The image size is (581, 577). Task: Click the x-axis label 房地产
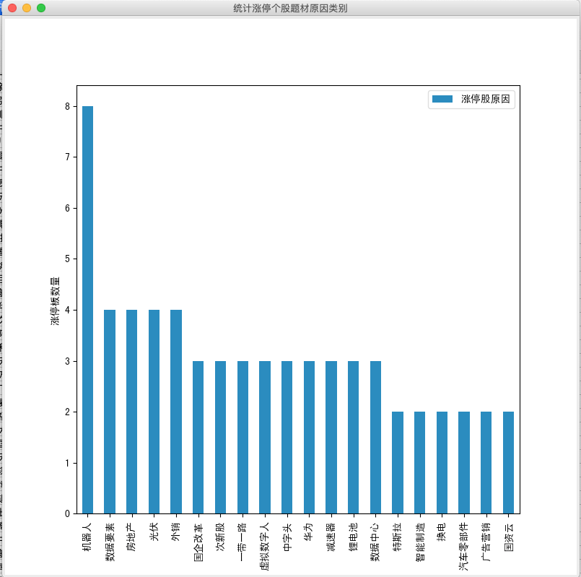[131, 537]
